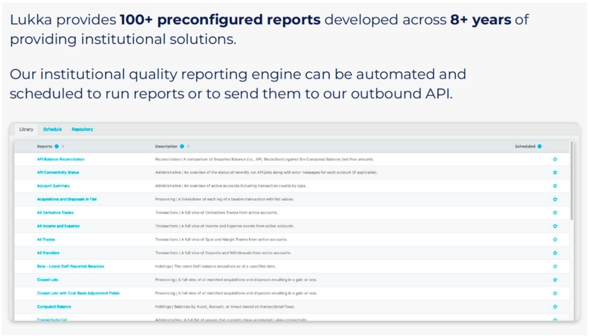Open the Account Summary report
Screen dimensions: 589x336
click(53, 186)
